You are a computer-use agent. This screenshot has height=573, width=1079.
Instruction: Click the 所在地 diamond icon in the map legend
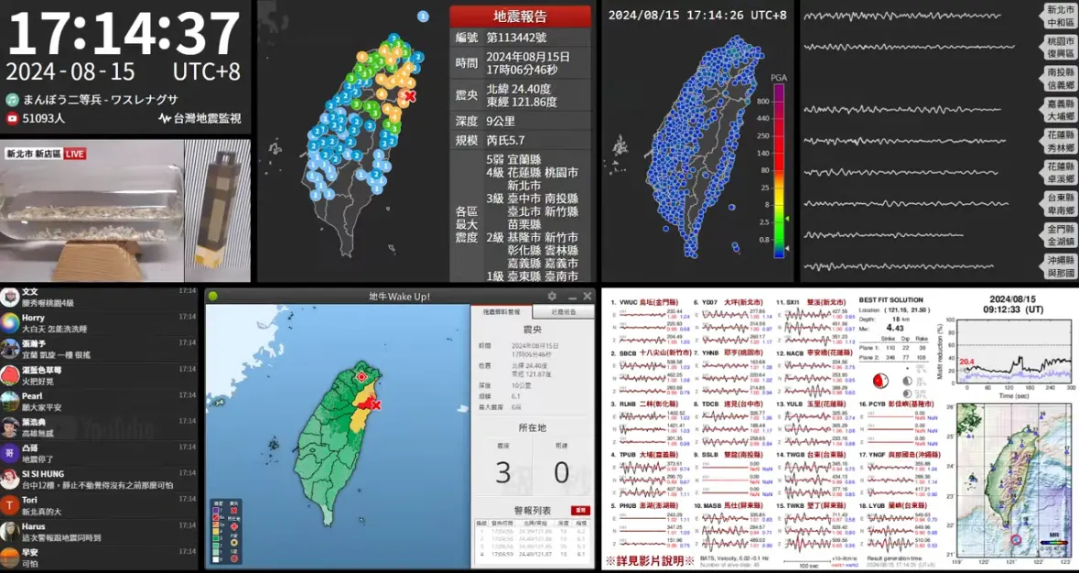pos(234,526)
